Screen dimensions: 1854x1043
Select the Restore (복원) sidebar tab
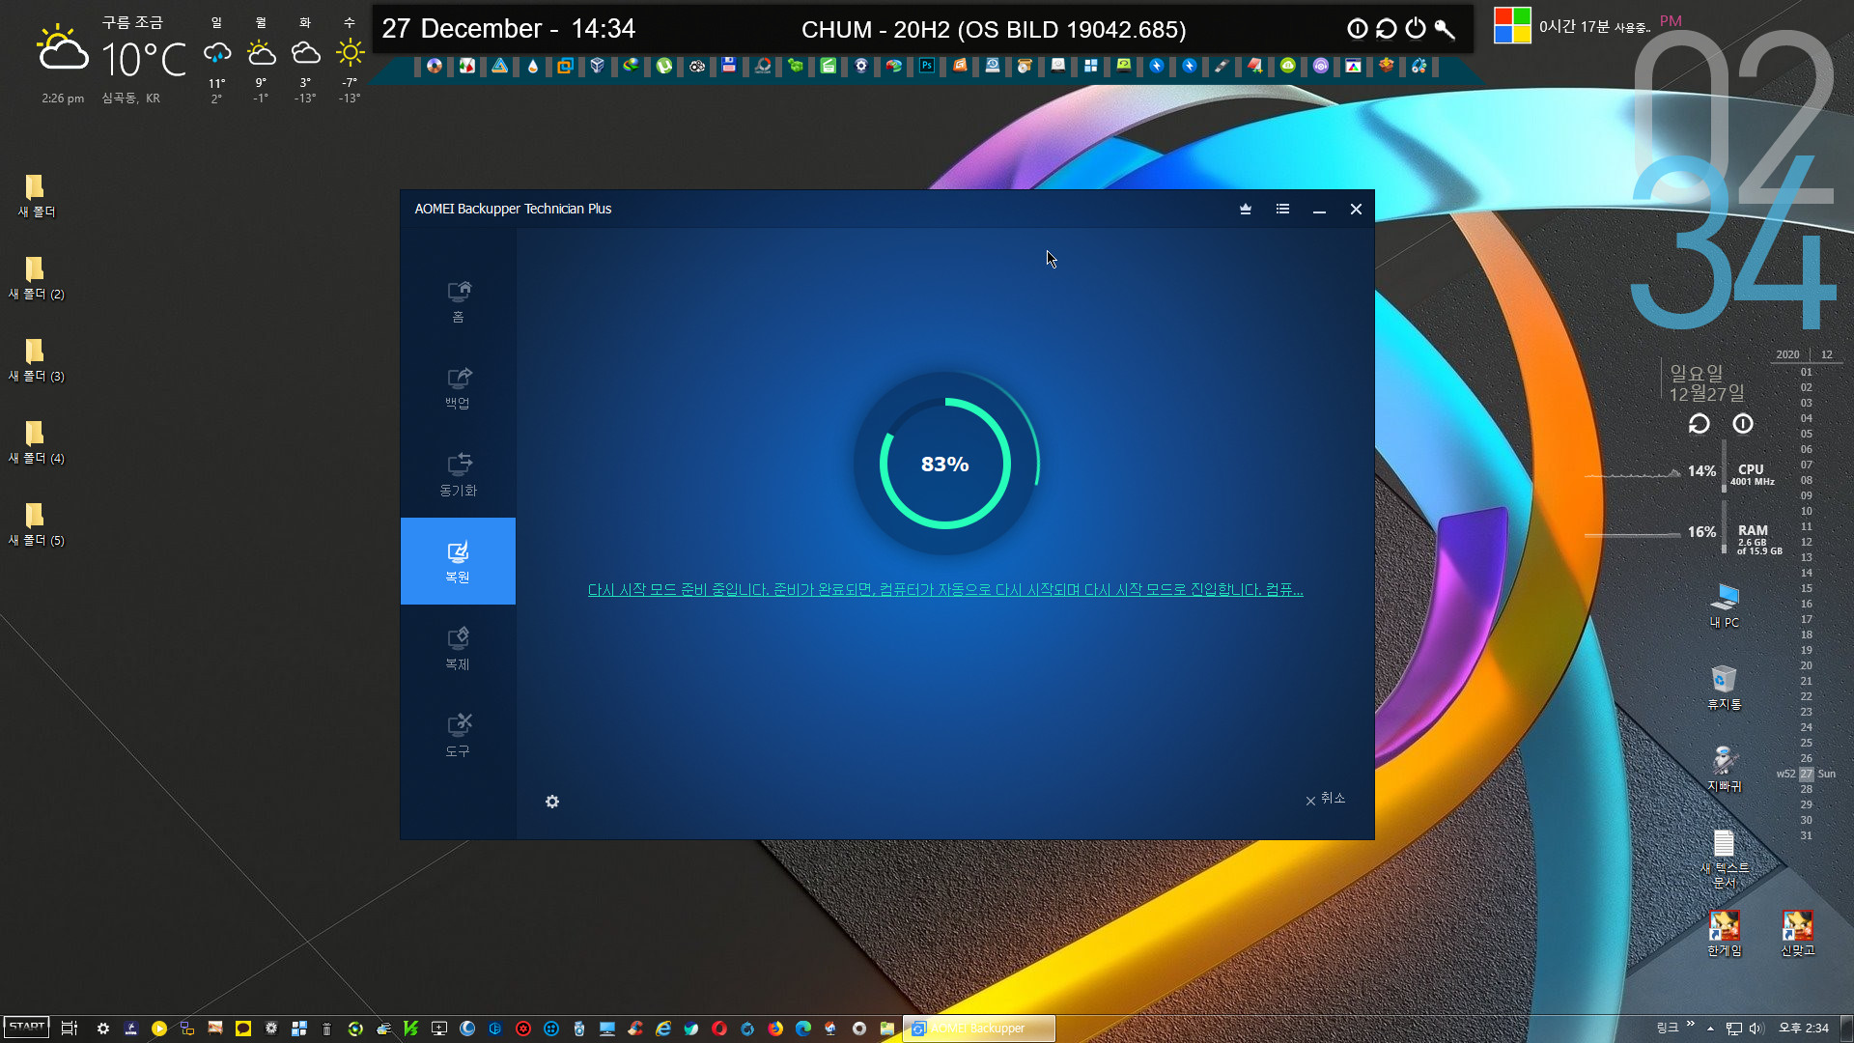[458, 561]
